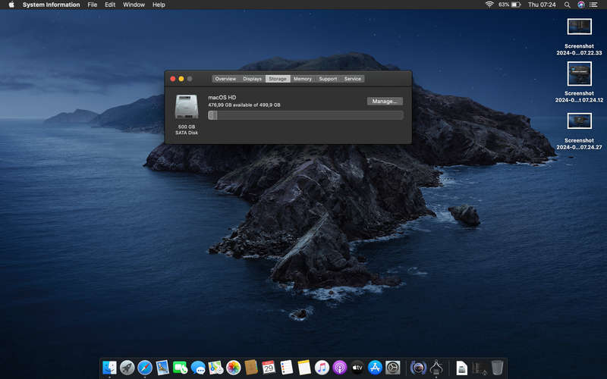Open Apple TV app in Dock
This screenshot has height=379, width=607.
357,368
